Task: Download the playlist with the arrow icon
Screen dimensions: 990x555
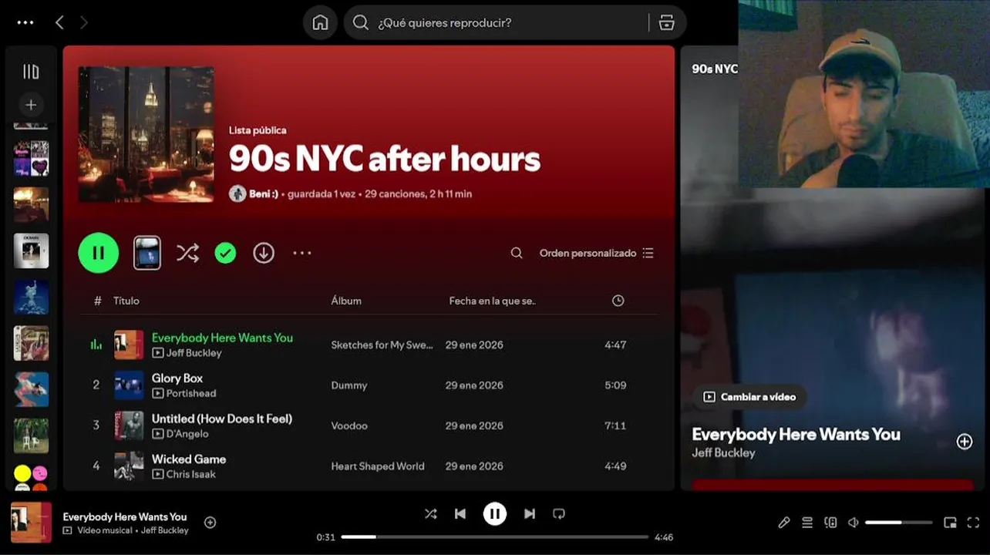Action: pyautogui.click(x=264, y=253)
